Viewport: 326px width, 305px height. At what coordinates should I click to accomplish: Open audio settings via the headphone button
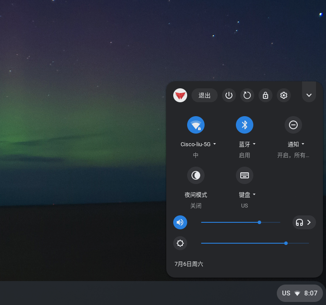[304, 222]
